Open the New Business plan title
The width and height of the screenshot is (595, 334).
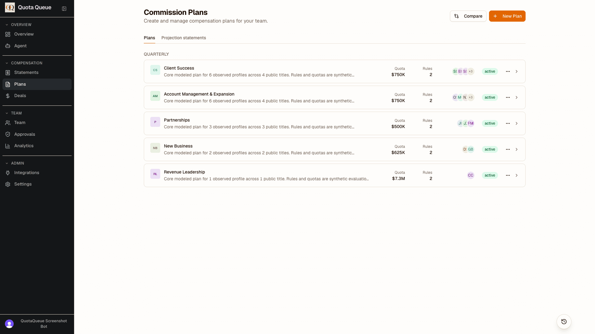(178, 146)
